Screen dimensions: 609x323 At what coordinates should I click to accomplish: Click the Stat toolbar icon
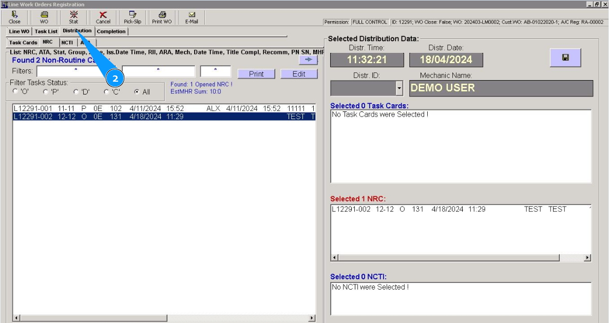[x=73, y=17]
